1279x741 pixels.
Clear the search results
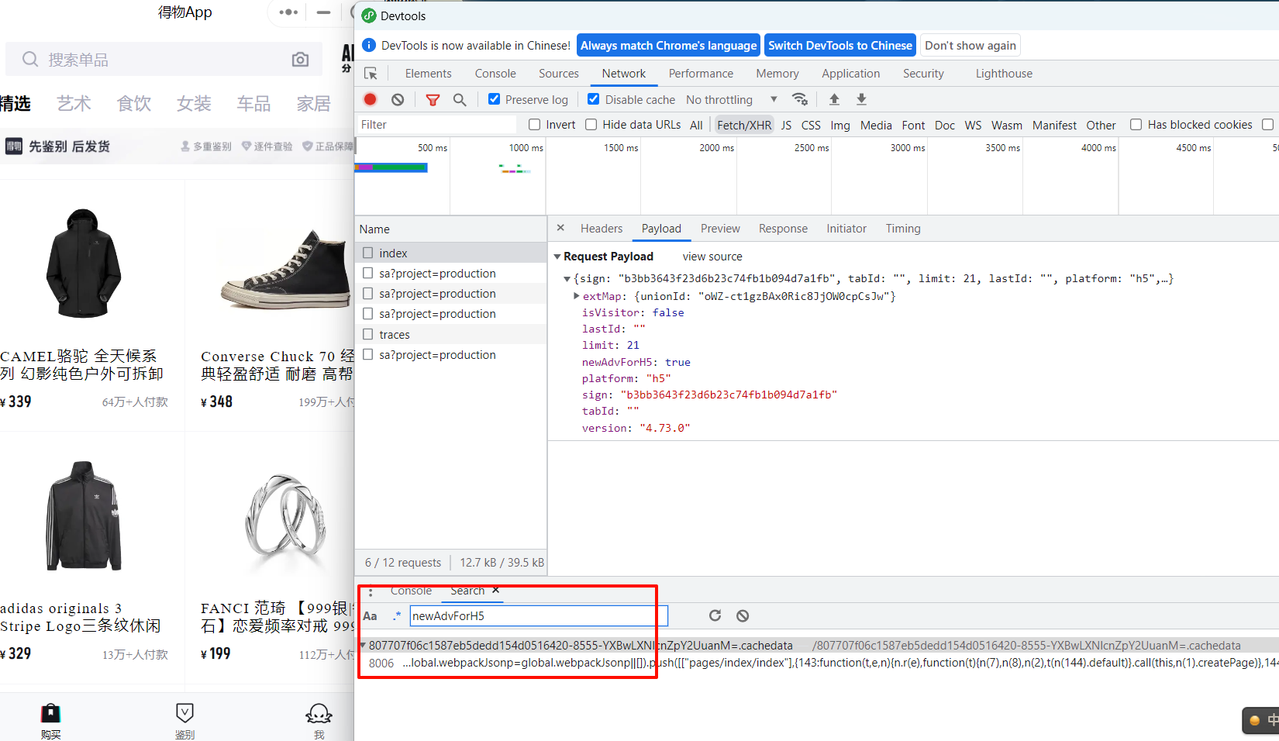click(x=743, y=615)
